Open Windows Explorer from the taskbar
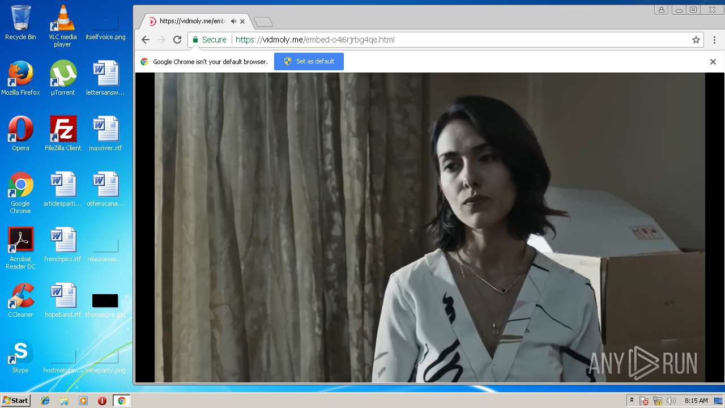This screenshot has height=408, width=725. tap(64, 401)
